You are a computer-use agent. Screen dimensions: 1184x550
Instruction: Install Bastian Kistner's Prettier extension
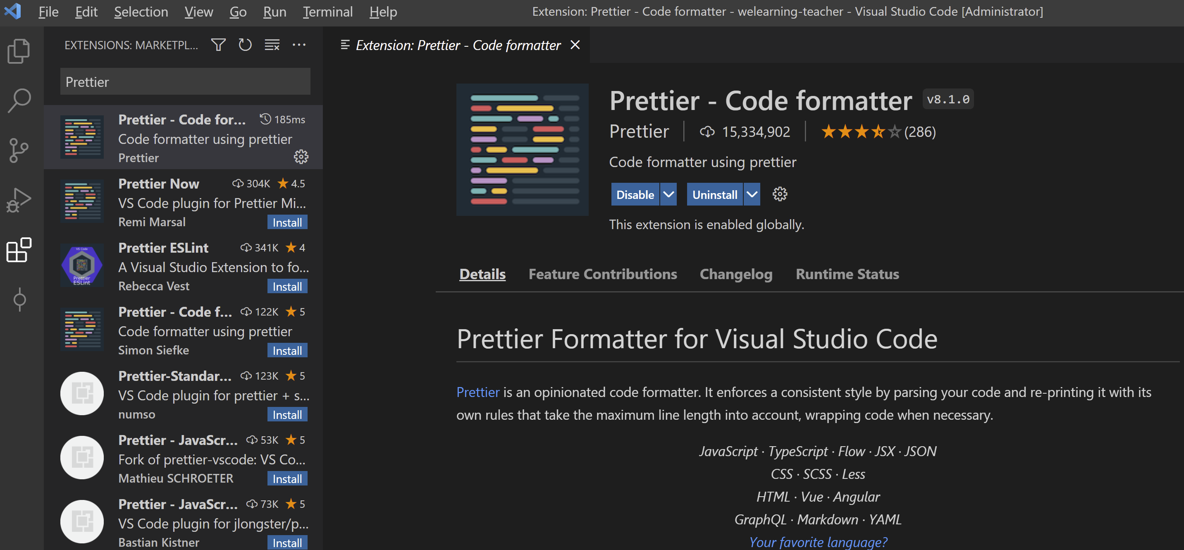click(287, 543)
